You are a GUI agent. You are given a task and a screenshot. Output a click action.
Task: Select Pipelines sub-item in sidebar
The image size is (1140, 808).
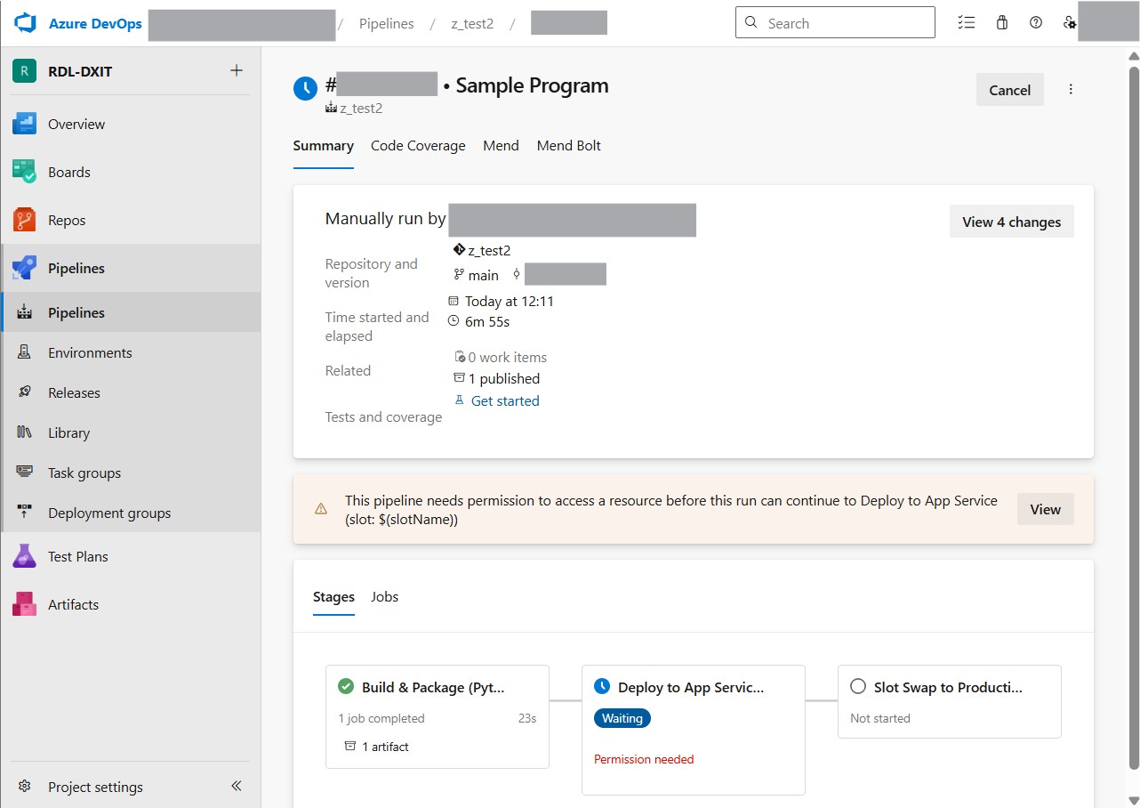point(131,312)
